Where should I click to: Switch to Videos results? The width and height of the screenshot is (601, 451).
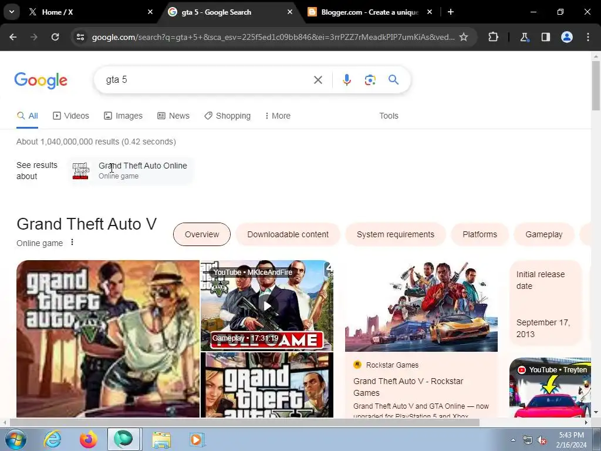click(71, 116)
